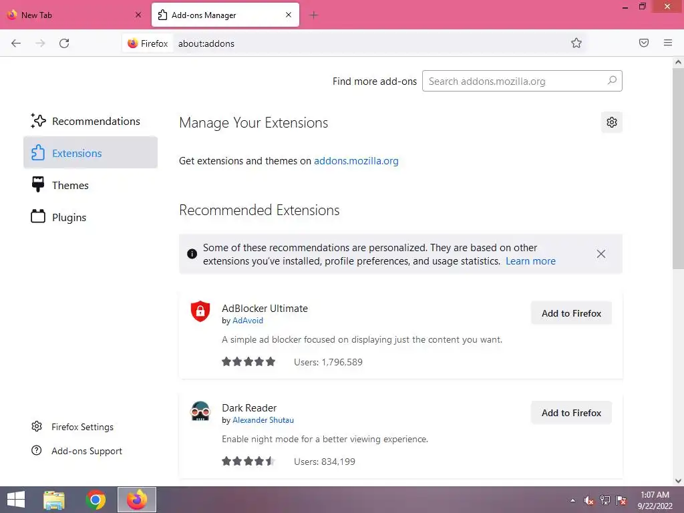
Task: Open the Save to Pocket icon
Action: point(644,43)
